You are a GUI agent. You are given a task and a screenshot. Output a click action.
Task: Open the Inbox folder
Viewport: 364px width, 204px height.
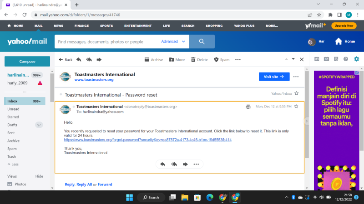[x=25, y=101]
